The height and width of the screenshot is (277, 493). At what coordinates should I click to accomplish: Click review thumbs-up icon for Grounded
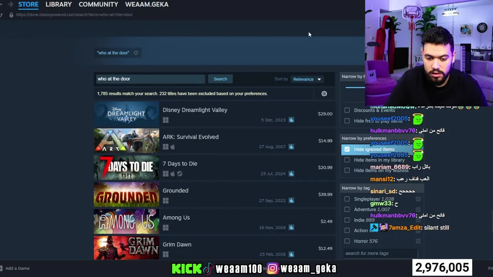tap(291, 200)
